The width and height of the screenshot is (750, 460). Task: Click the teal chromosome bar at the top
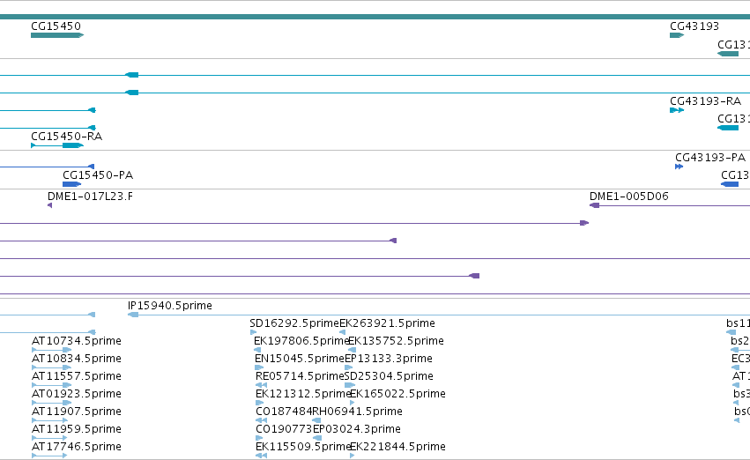(375, 17)
